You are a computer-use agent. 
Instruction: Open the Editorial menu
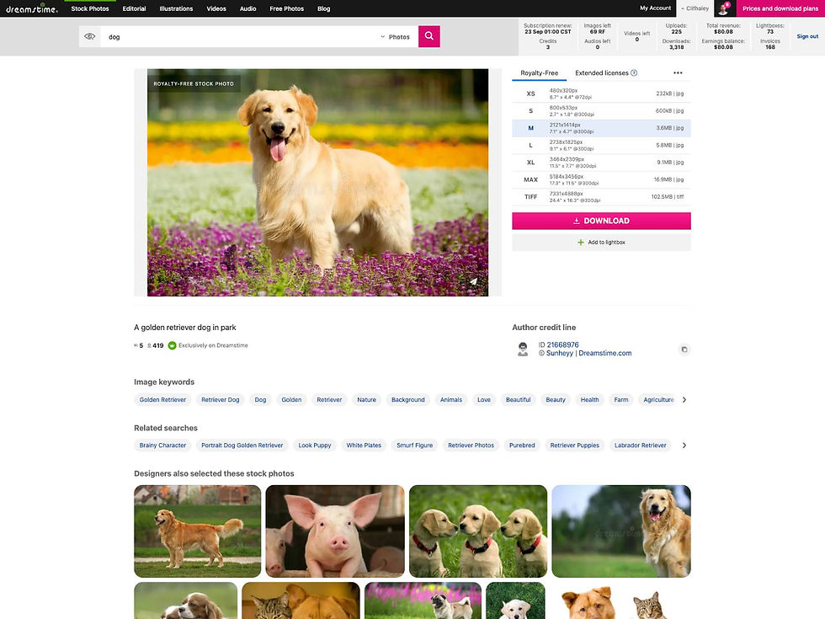coord(134,8)
